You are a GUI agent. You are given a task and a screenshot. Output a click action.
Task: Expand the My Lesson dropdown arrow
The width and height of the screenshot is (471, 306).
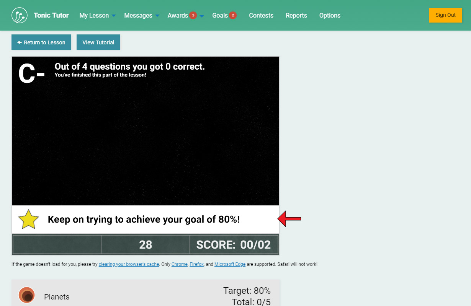click(114, 16)
